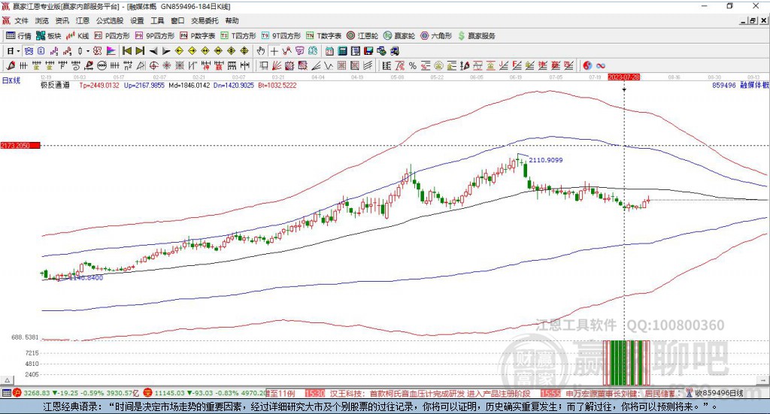
Task: Open the 板块 sector view
Action: tap(49, 36)
